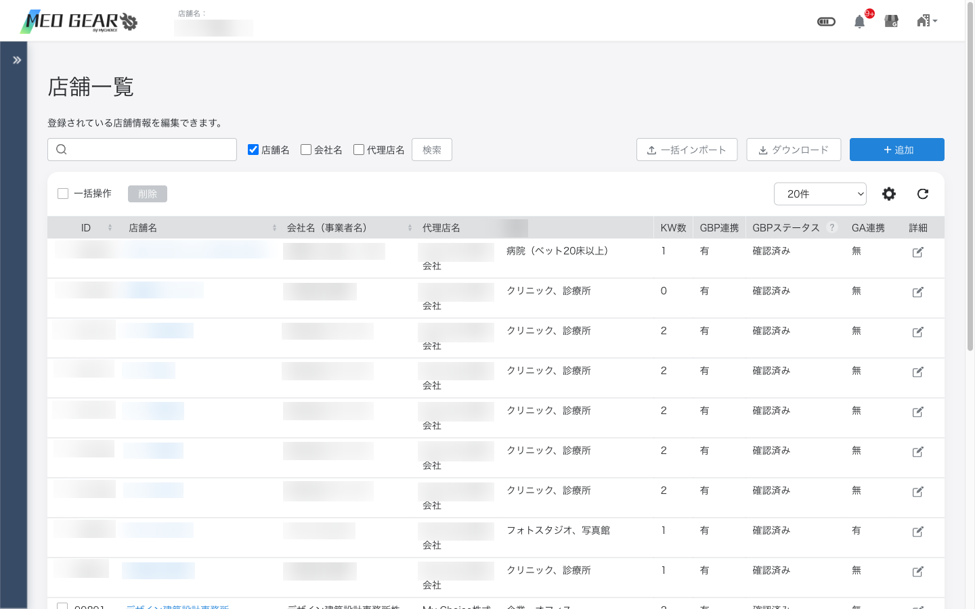Click the 店舗一覧 page heading

(x=91, y=87)
